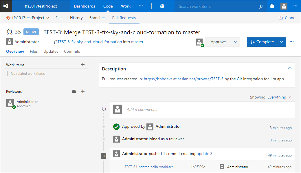Email reviewers with the envelope icon

pos(74,91)
